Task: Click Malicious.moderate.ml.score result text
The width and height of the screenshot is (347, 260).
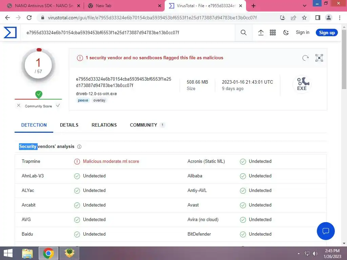Action: pos(111,161)
